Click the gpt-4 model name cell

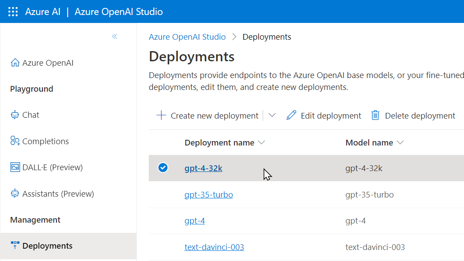pos(355,221)
